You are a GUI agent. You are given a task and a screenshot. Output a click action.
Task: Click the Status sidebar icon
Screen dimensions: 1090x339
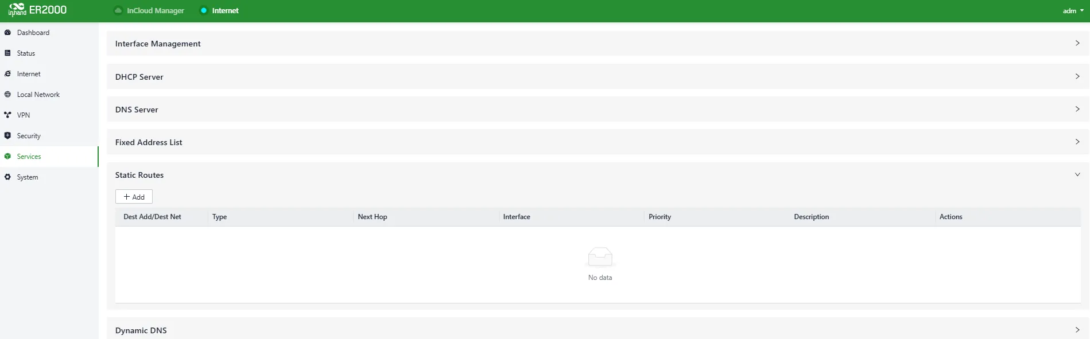coord(7,53)
